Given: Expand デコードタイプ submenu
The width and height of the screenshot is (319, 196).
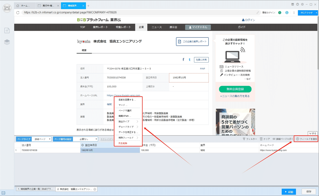Looking at the screenshot, I should tap(128, 127).
